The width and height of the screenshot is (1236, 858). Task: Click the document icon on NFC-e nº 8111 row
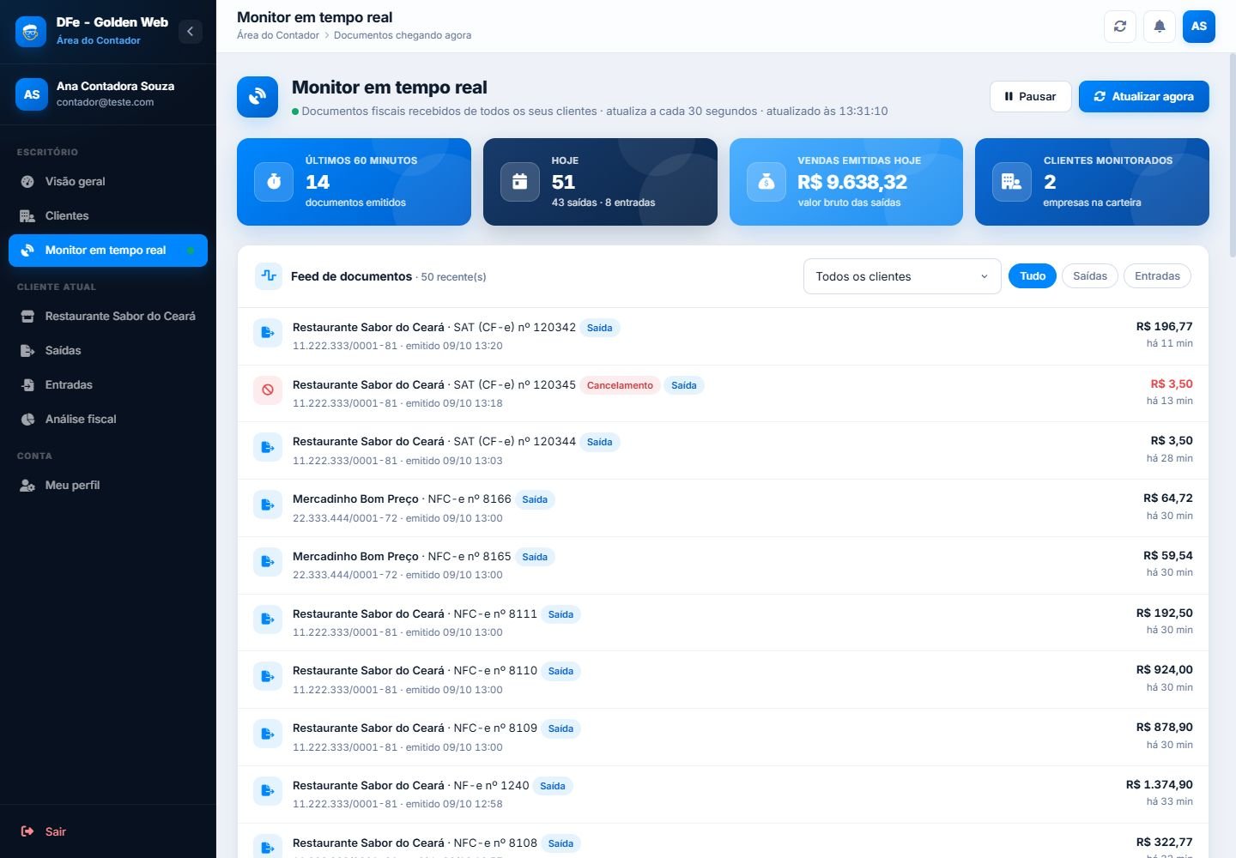(x=268, y=619)
